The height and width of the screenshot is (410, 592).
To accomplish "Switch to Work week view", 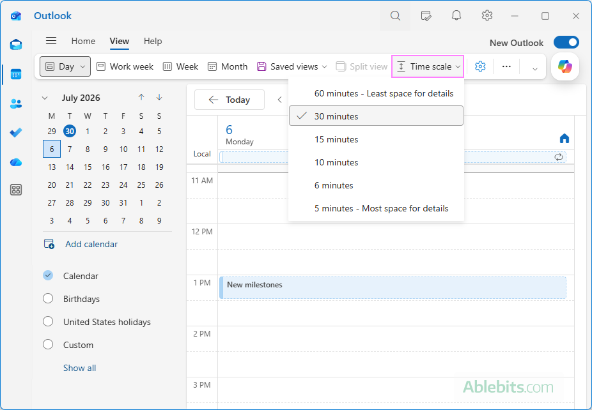I will click(x=125, y=66).
